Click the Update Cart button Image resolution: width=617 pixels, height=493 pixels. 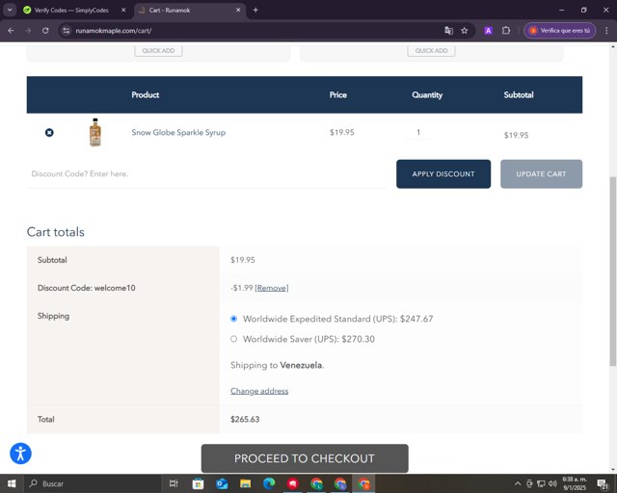[x=541, y=173]
